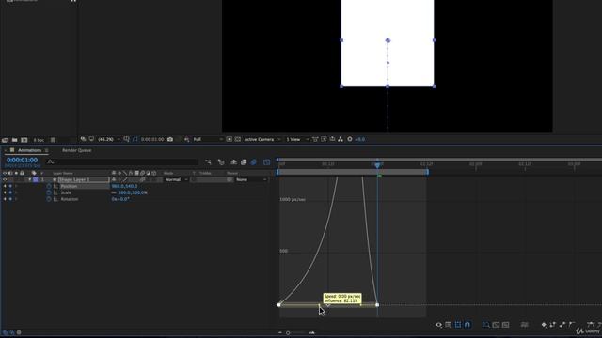Image resolution: width=602 pixels, height=338 pixels.
Task: Open the Animations panel menu icon
Action: click(x=46, y=150)
